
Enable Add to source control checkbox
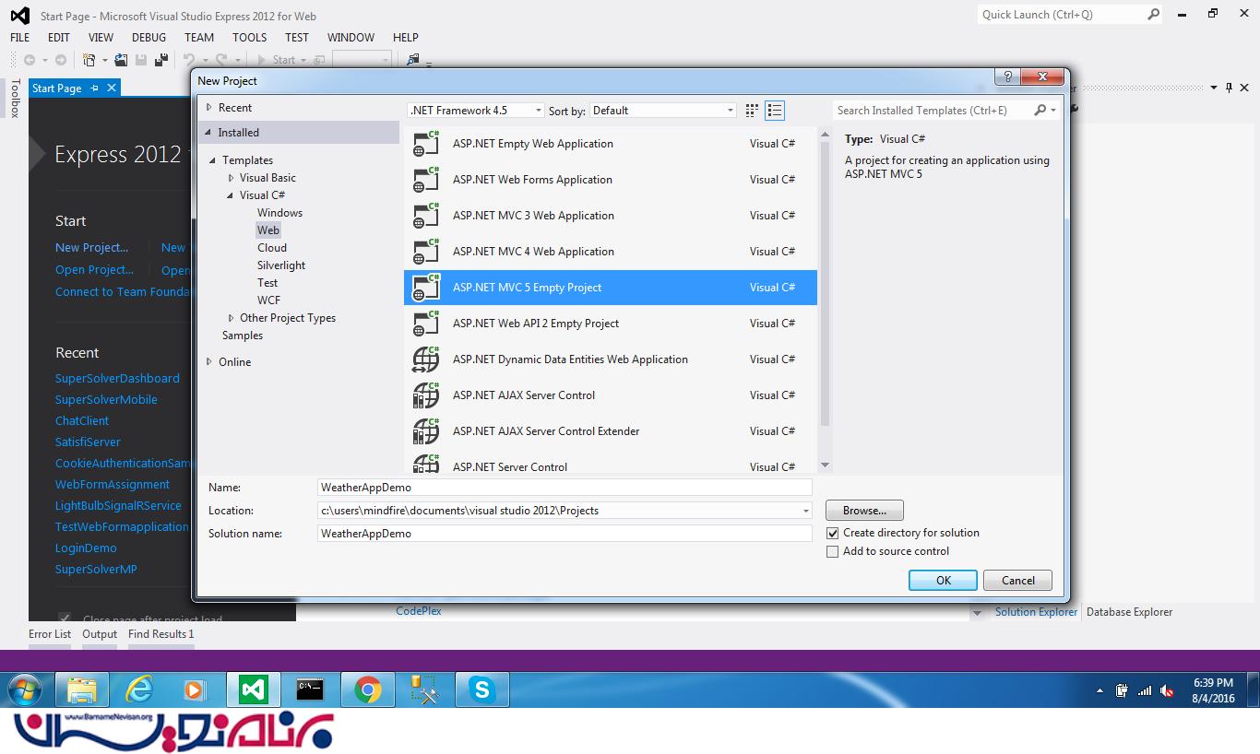pos(833,551)
